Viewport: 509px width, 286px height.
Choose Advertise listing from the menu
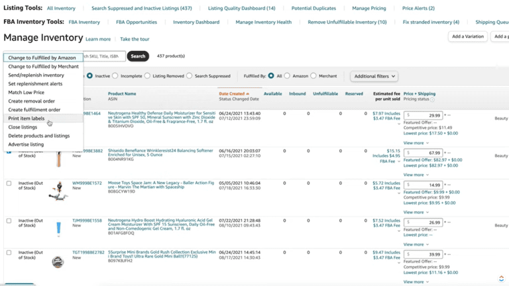click(x=43, y=144)
